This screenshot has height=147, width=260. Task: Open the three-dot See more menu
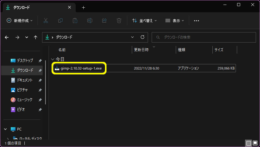[197, 21]
